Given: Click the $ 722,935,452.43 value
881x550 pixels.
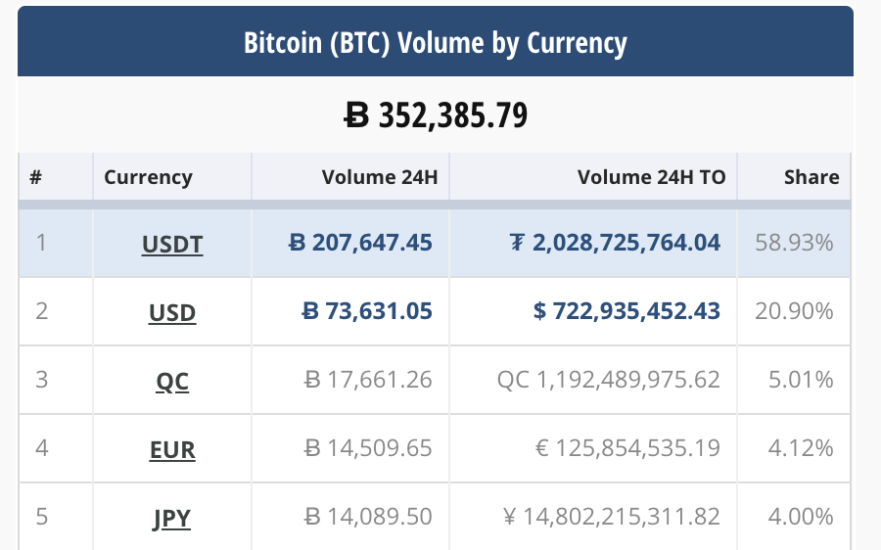Looking at the screenshot, I should (x=626, y=311).
